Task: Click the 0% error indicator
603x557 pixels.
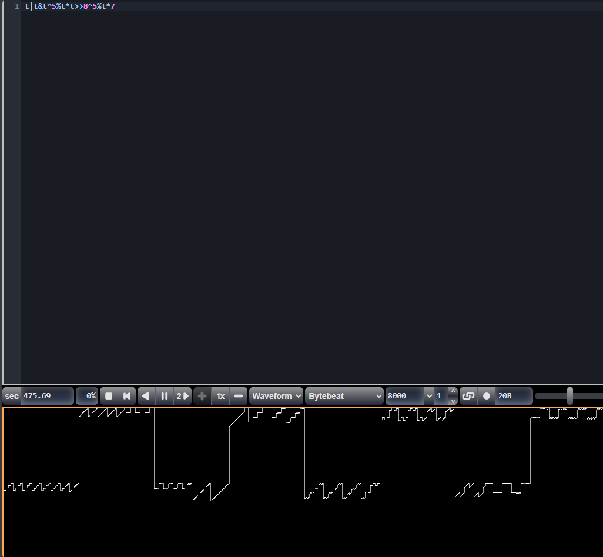Action: (88, 396)
